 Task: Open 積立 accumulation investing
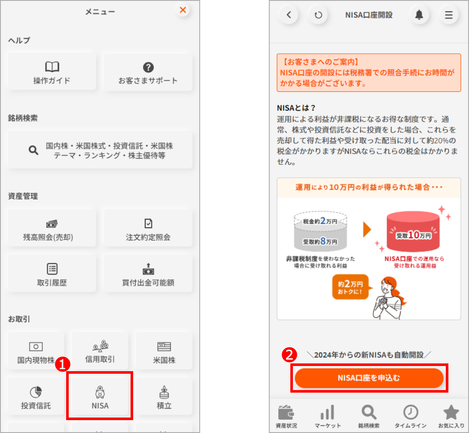pos(164,396)
